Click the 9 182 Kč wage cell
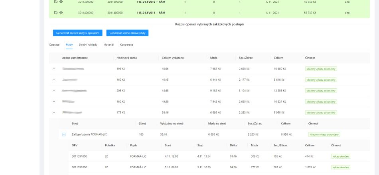 [x=215, y=91]
